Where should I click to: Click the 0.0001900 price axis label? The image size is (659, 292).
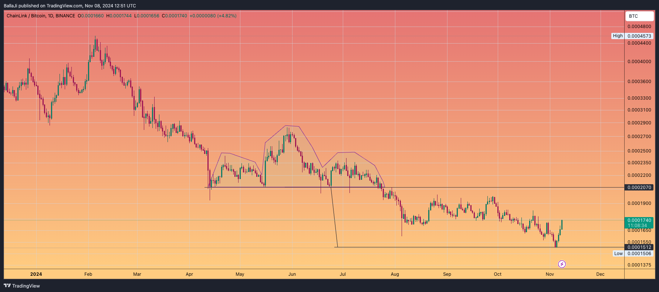639,203
